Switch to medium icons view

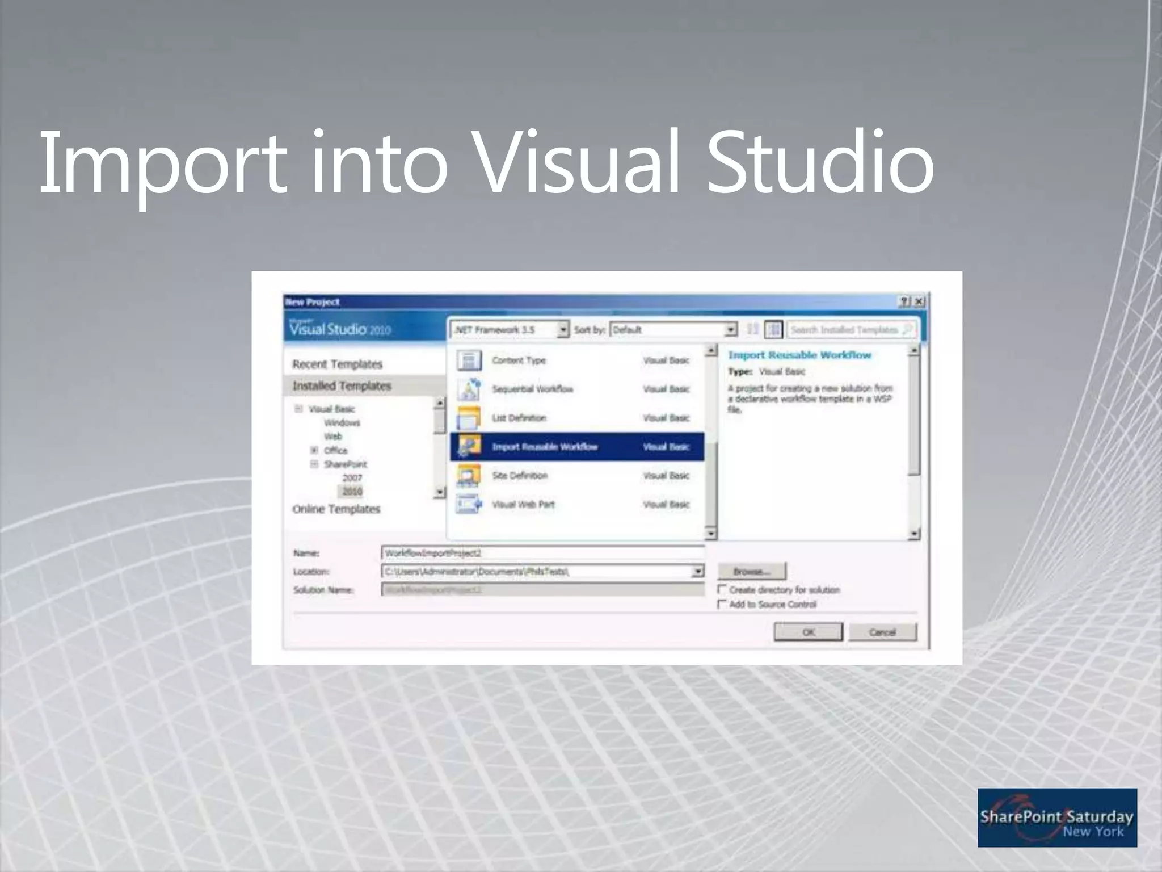point(773,329)
